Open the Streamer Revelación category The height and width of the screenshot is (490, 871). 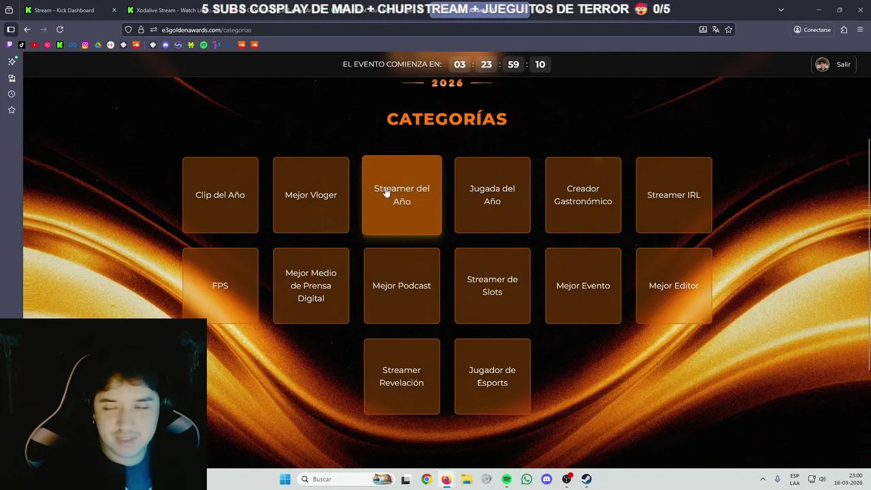click(401, 376)
